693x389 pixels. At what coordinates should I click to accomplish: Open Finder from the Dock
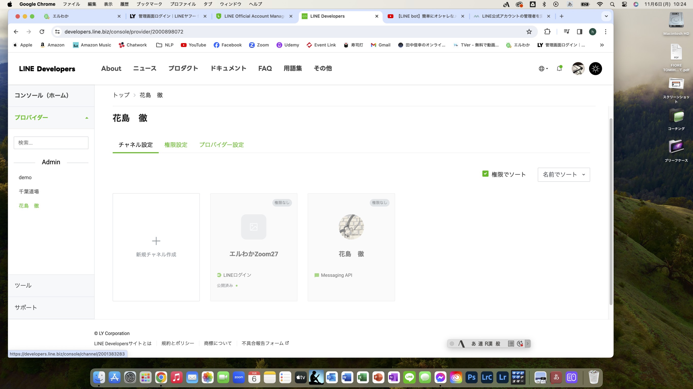pyautogui.click(x=99, y=377)
